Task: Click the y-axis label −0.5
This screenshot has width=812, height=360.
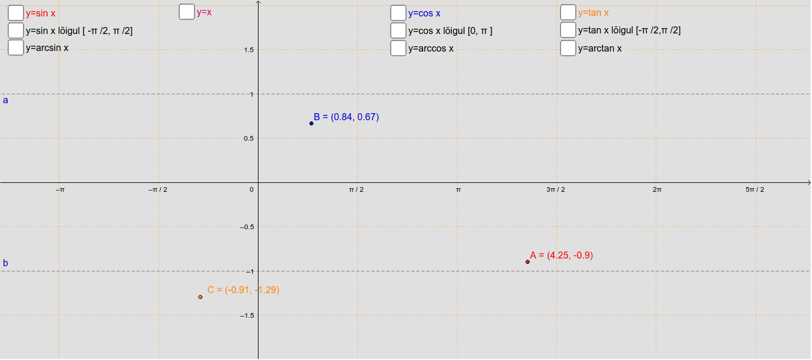Action: [247, 227]
